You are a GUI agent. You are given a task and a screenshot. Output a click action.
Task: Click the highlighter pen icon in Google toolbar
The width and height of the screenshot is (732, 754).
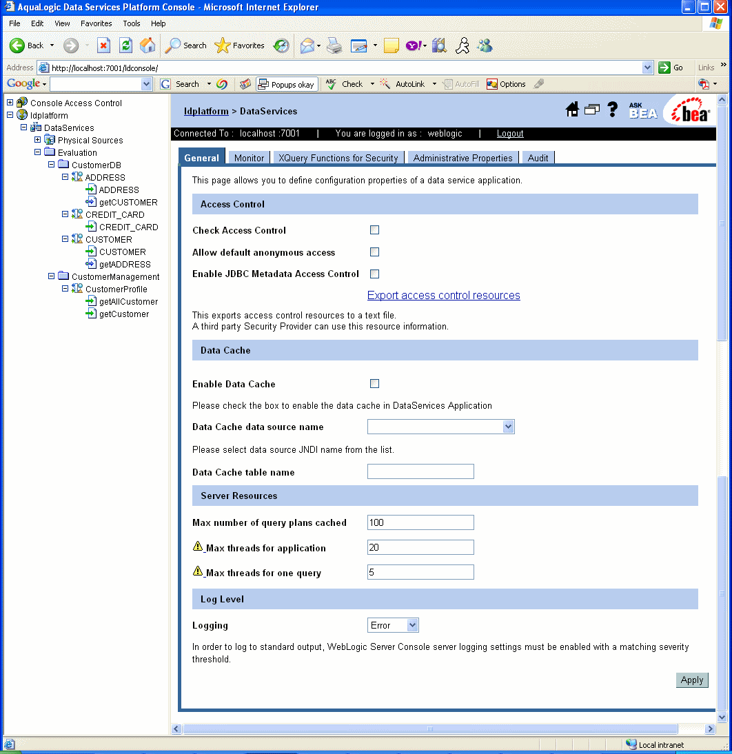539,84
